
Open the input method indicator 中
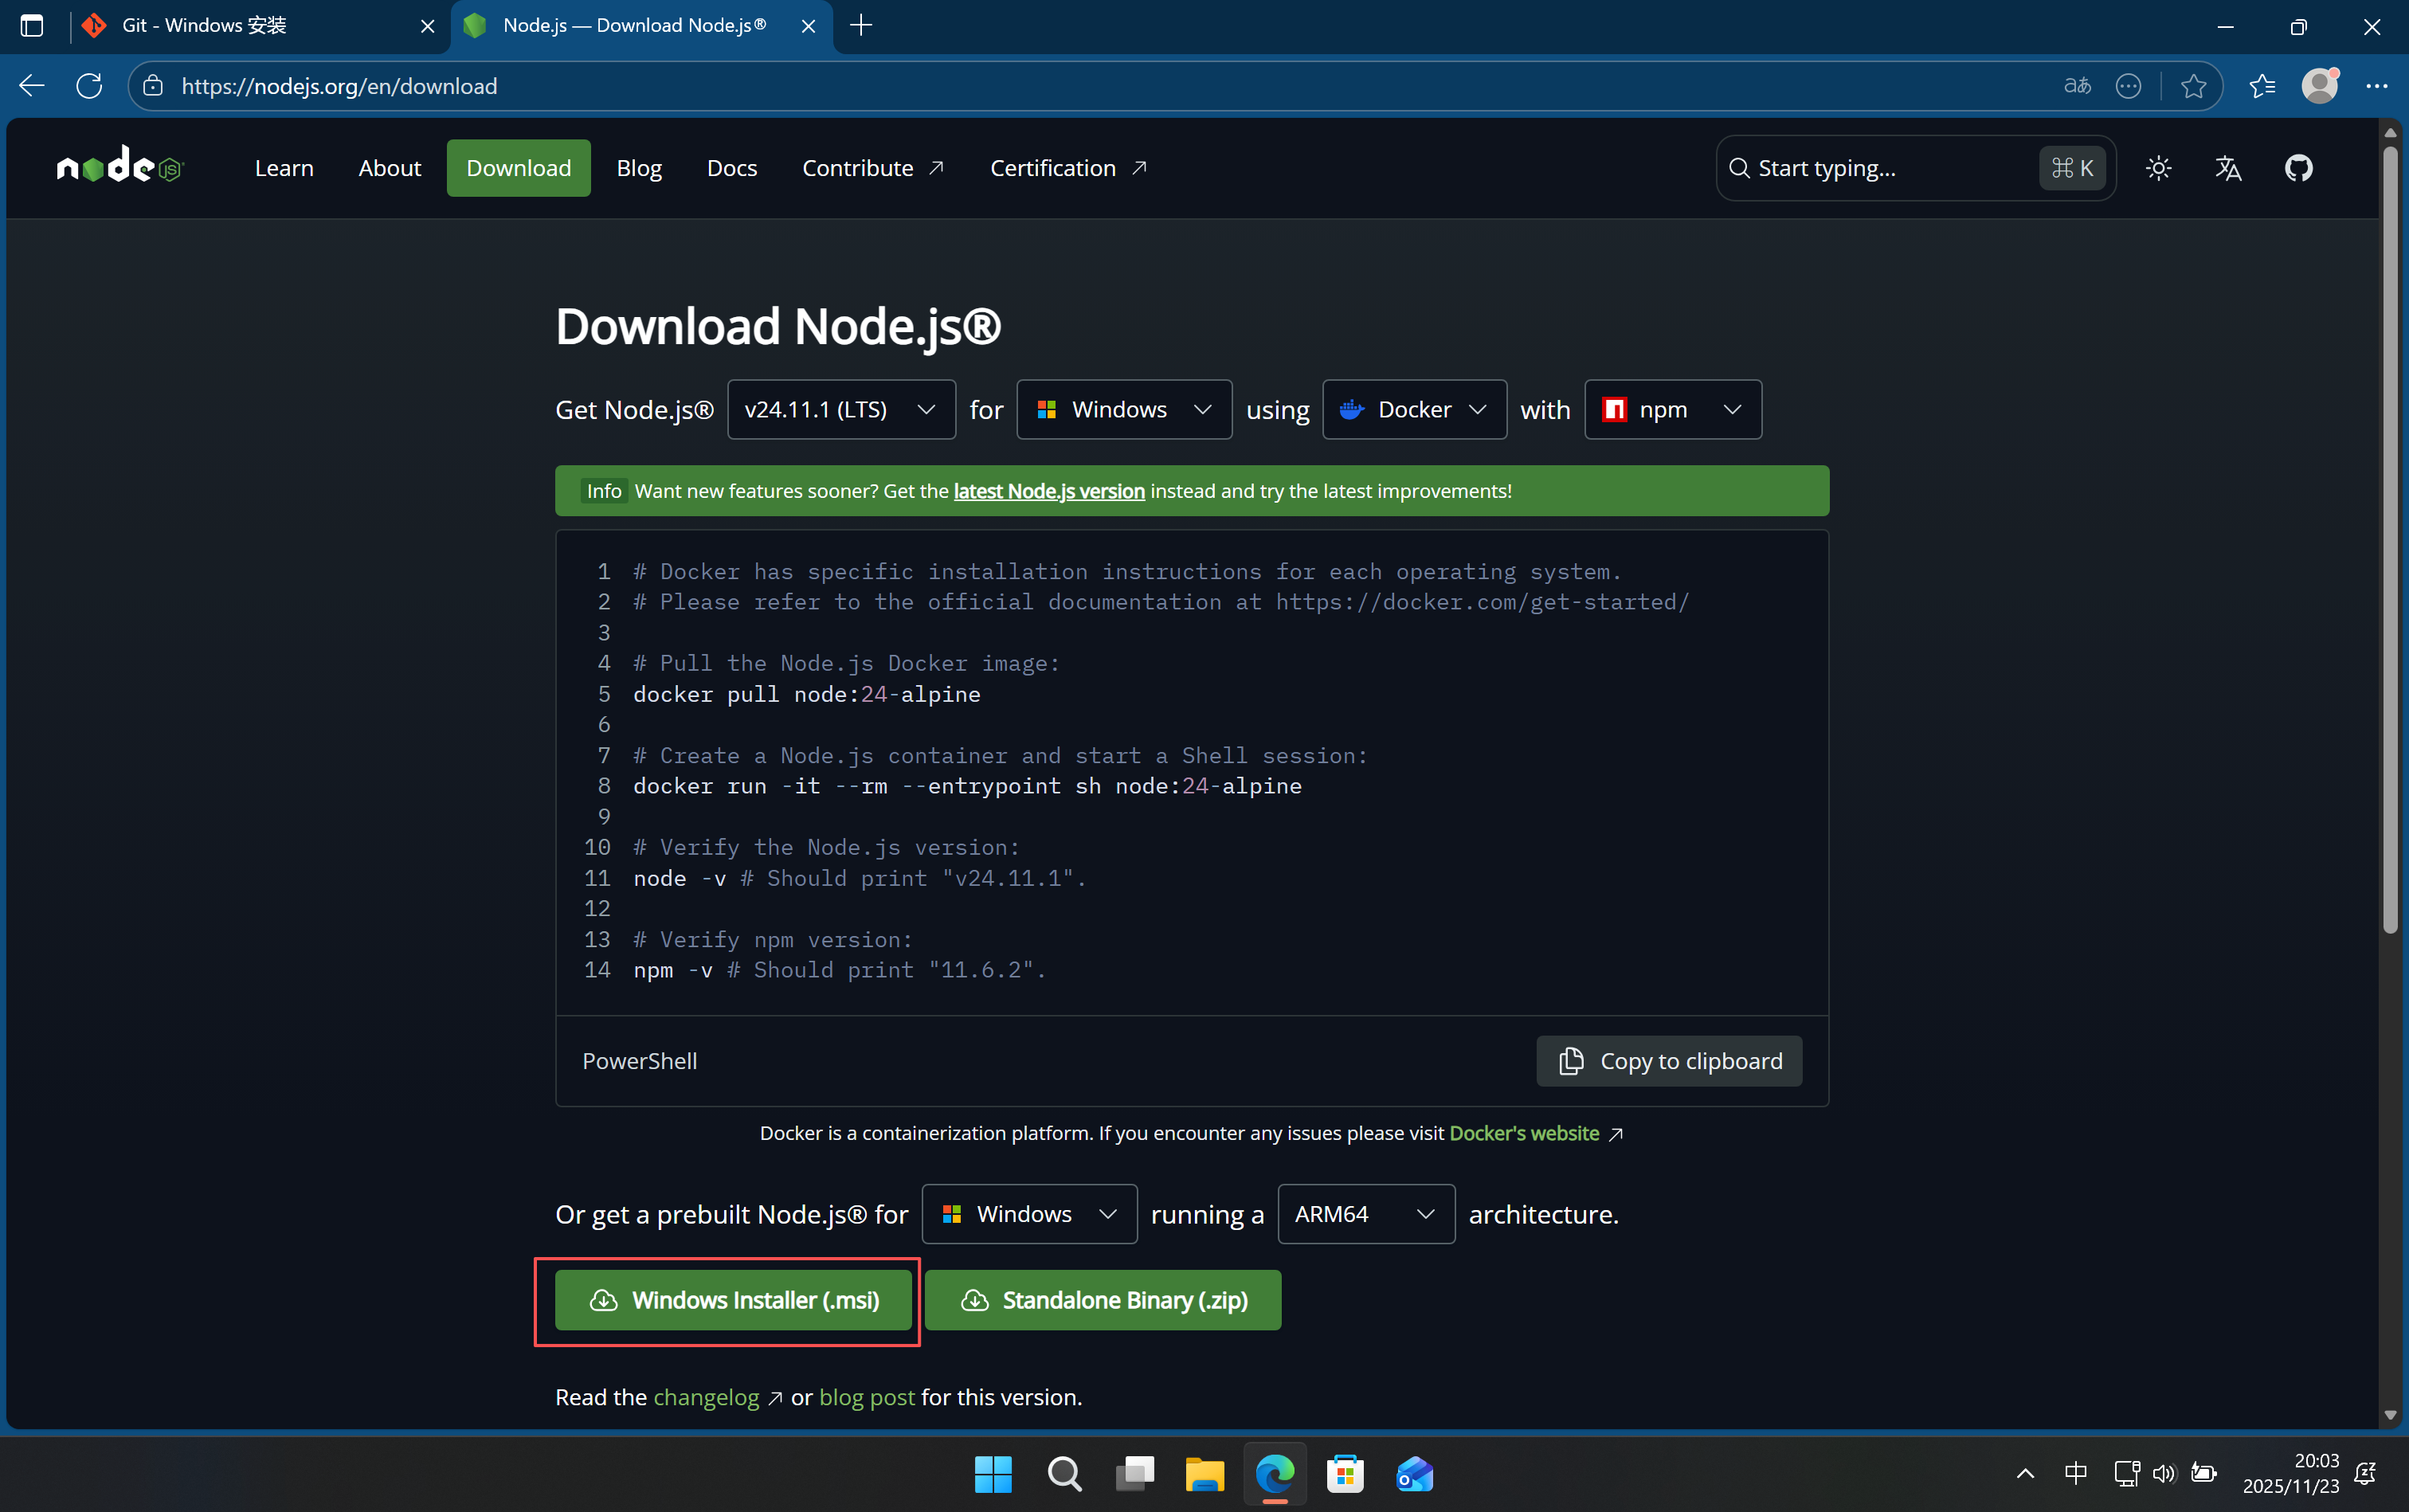[x=2076, y=1473]
